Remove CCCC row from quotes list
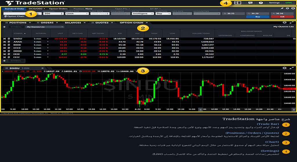This screenshot has width=297, height=162. (5, 48)
